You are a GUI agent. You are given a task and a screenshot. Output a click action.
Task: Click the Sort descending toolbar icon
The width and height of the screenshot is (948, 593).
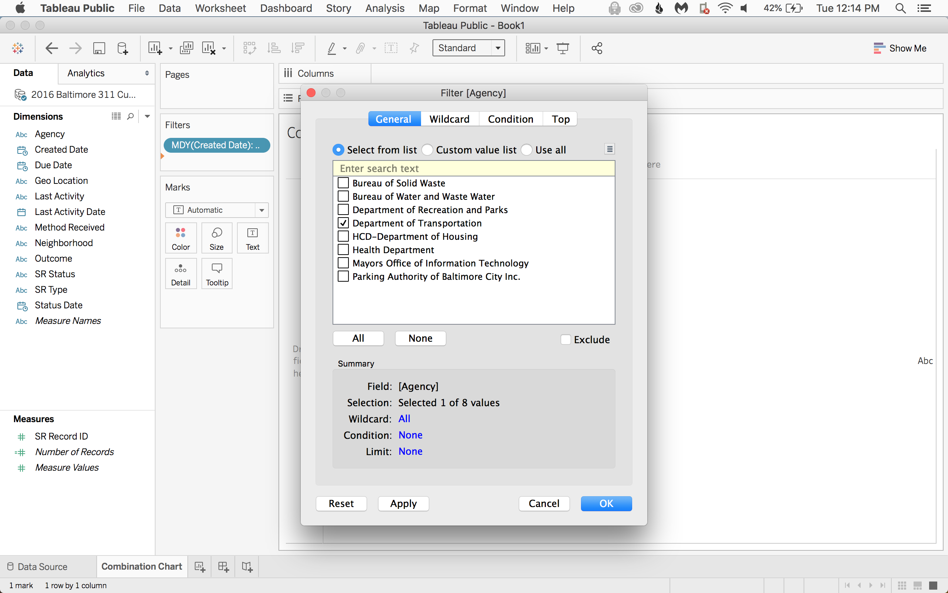click(298, 48)
